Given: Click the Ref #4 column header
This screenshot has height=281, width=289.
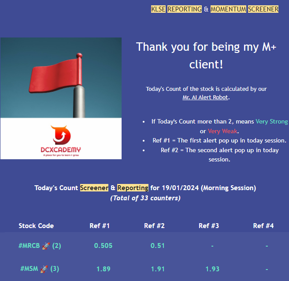Looking at the screenshot, I should 263,226.
